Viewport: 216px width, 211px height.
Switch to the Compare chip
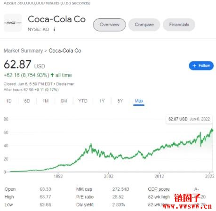tap(144, 24)
